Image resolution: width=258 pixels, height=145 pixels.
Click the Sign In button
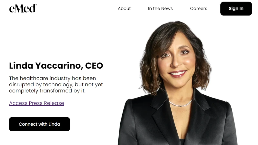click(236, 9)
